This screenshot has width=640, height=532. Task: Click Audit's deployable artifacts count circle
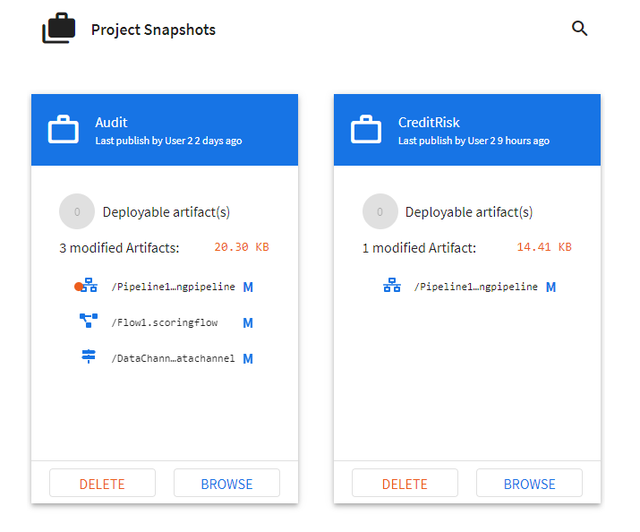click(x=77, y=211)
